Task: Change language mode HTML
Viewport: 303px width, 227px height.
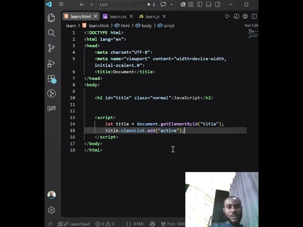Action: tap(139, 224)
